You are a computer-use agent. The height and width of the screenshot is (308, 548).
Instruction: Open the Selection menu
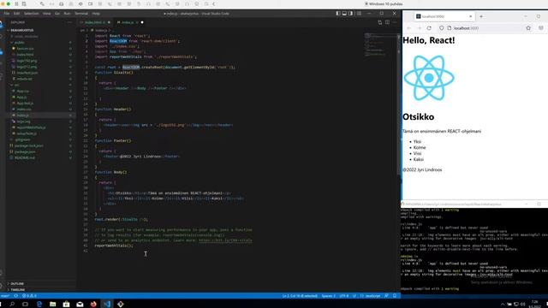[32, 14]
